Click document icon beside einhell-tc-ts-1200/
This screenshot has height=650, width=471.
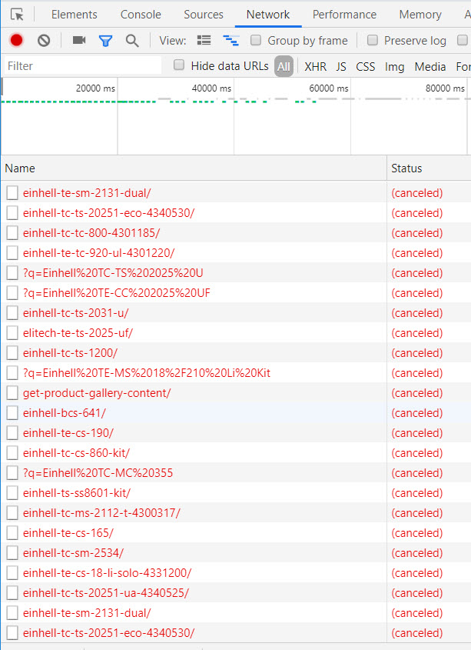click(12, 353)
